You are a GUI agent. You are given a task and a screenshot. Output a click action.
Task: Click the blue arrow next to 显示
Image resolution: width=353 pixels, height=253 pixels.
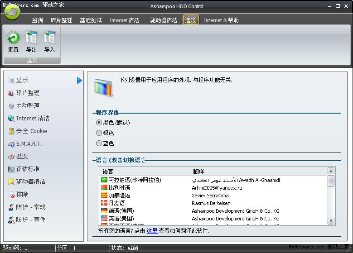point(79,80)
